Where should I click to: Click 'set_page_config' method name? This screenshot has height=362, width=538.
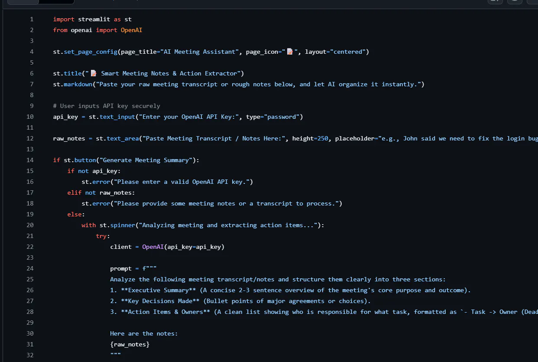[x=91, y=52]
